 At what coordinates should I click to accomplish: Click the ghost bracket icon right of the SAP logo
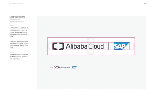click(x=132, y=46)
